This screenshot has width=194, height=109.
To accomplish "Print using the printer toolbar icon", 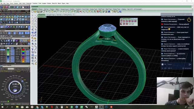I will point(41,12).
